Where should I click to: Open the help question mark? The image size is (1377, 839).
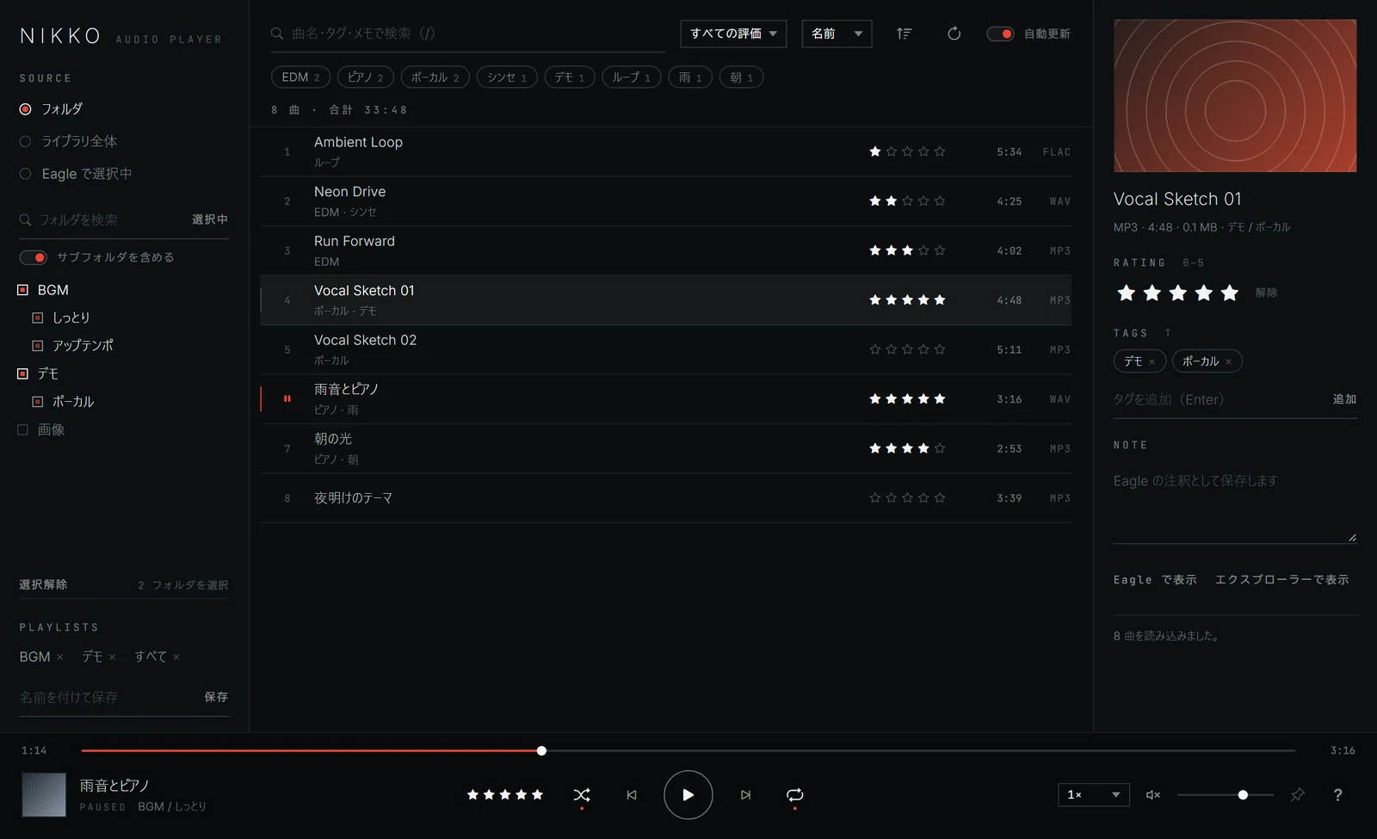tap(1337, 795)
